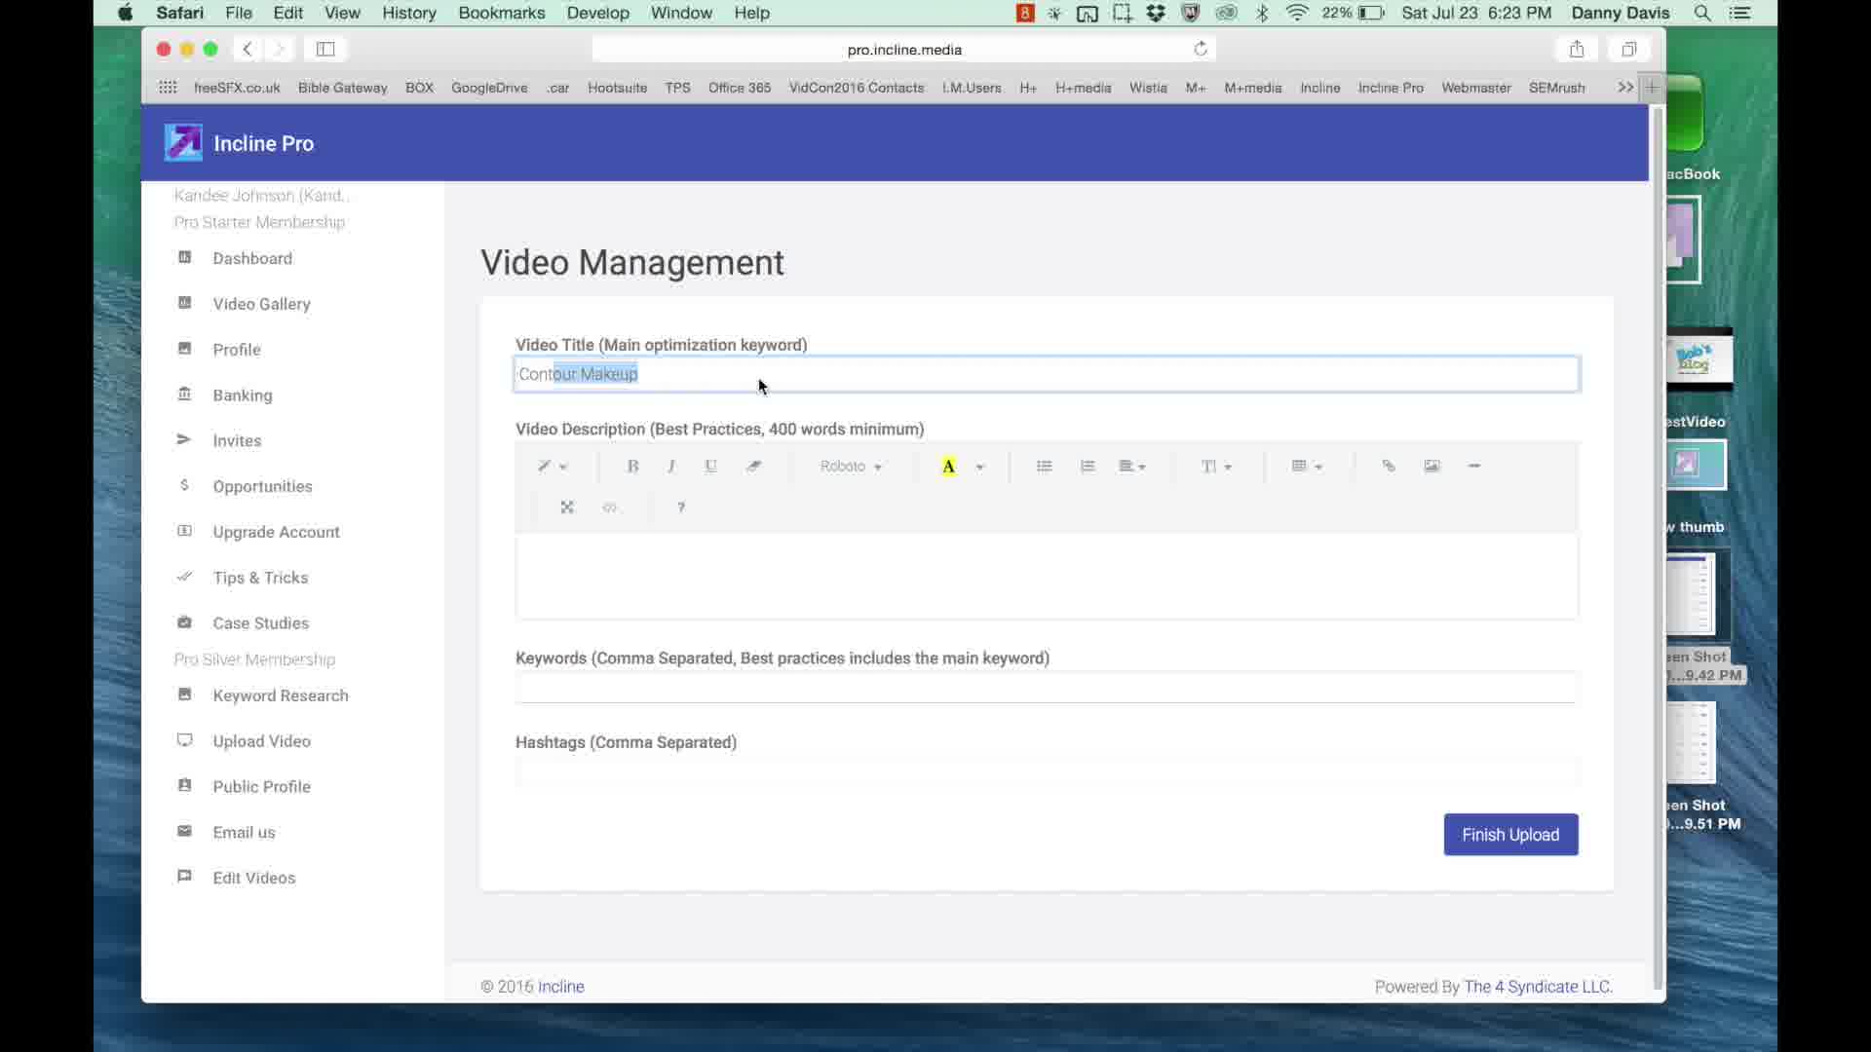Toggle bold formatting in description editor
Viewport: 1871px width, 1052px height.
click(x=632, y=467)
